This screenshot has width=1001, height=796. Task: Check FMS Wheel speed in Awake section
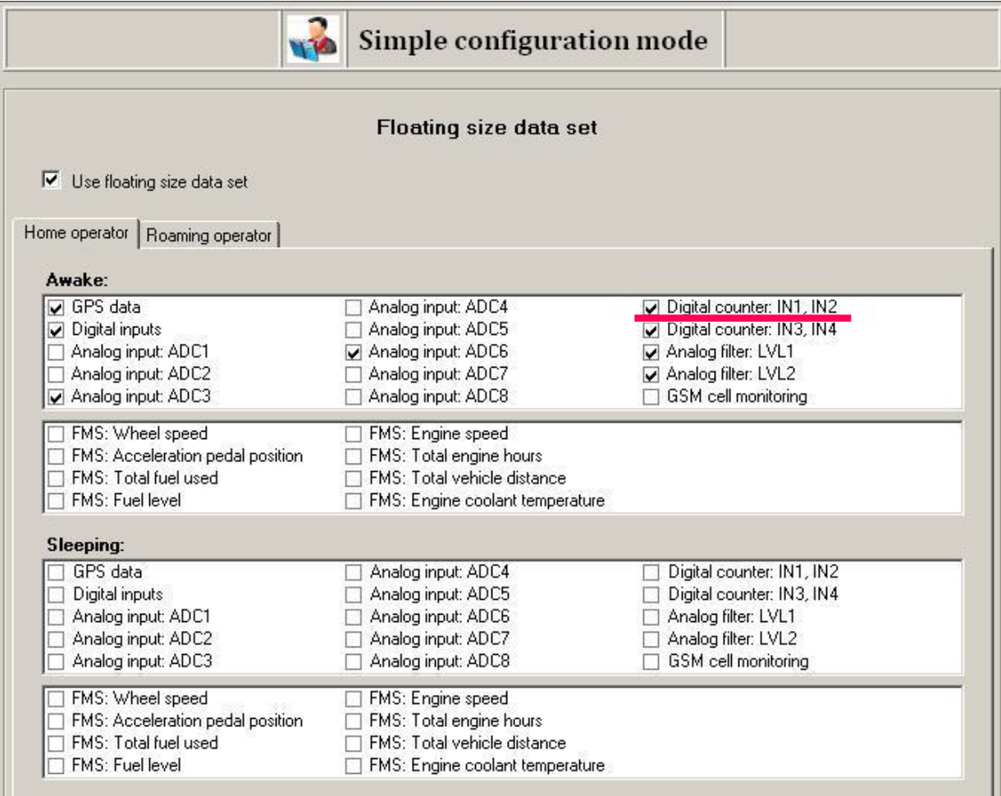pyautogui.click(x=57, y=433)
